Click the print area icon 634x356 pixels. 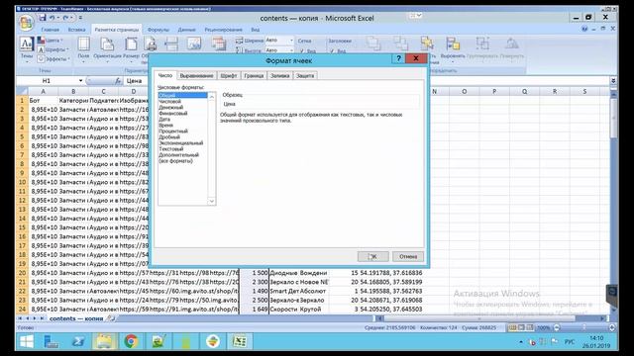coord(151,44)
